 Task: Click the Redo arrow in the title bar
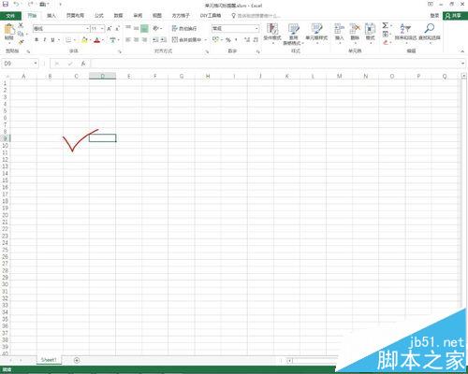coord(30,5)
